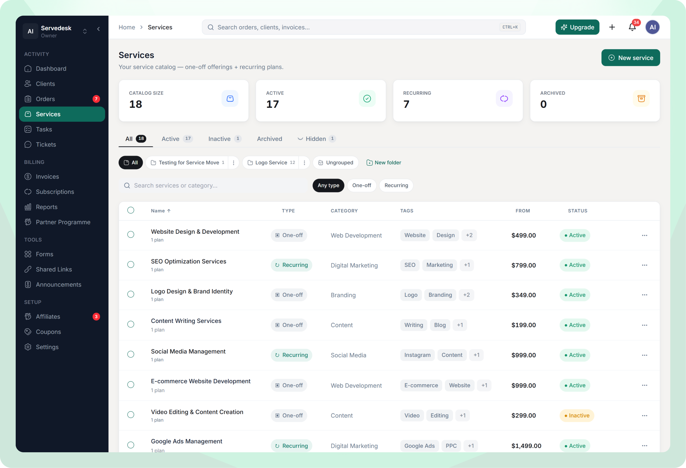Open Coupons under Setup

[62, 332]
